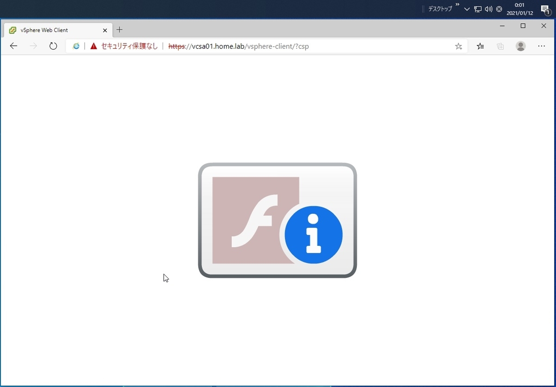Open the デスクトップ toolbar in the taskbar
The height and width of the screenshot is (387, 556).
click(x=440, y=9)
